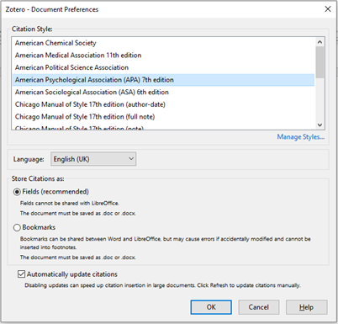
Task: Pick American Medical Association 11th edition
Action: click(163, 56)
